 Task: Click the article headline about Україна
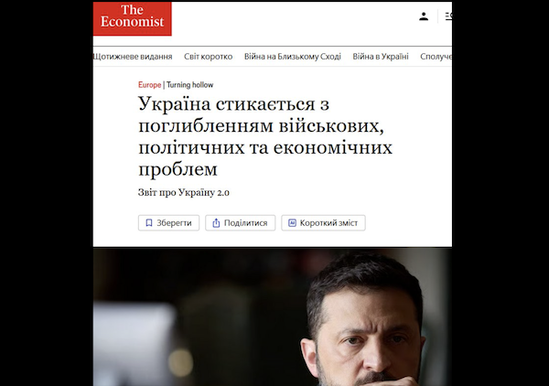(265, 136)
